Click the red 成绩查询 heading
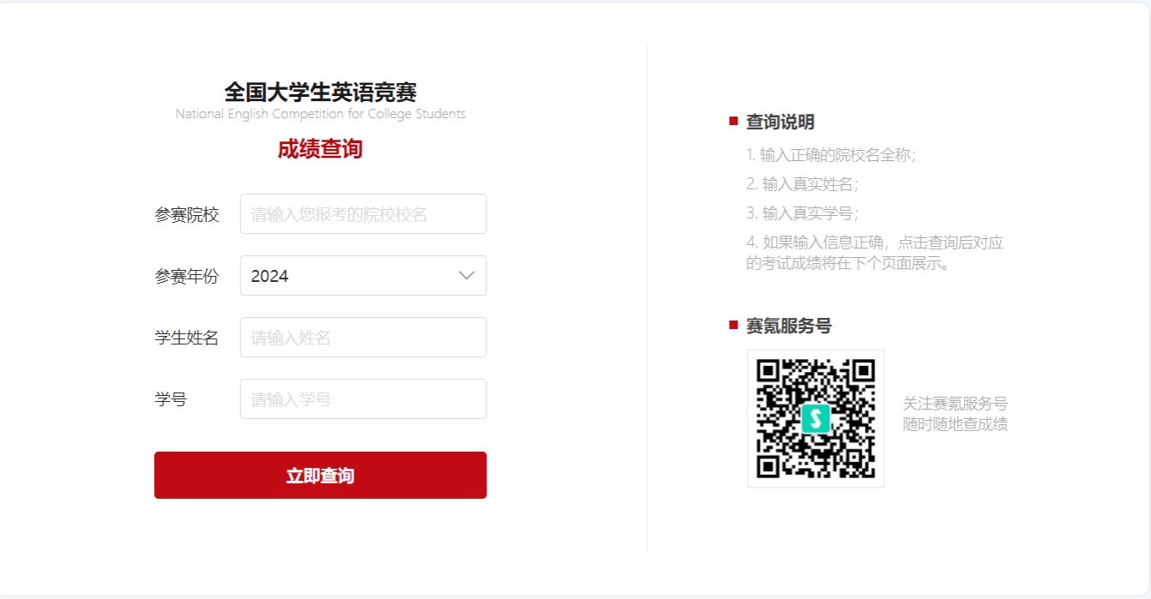This screenshot has height=599, width=1151. 320,149
